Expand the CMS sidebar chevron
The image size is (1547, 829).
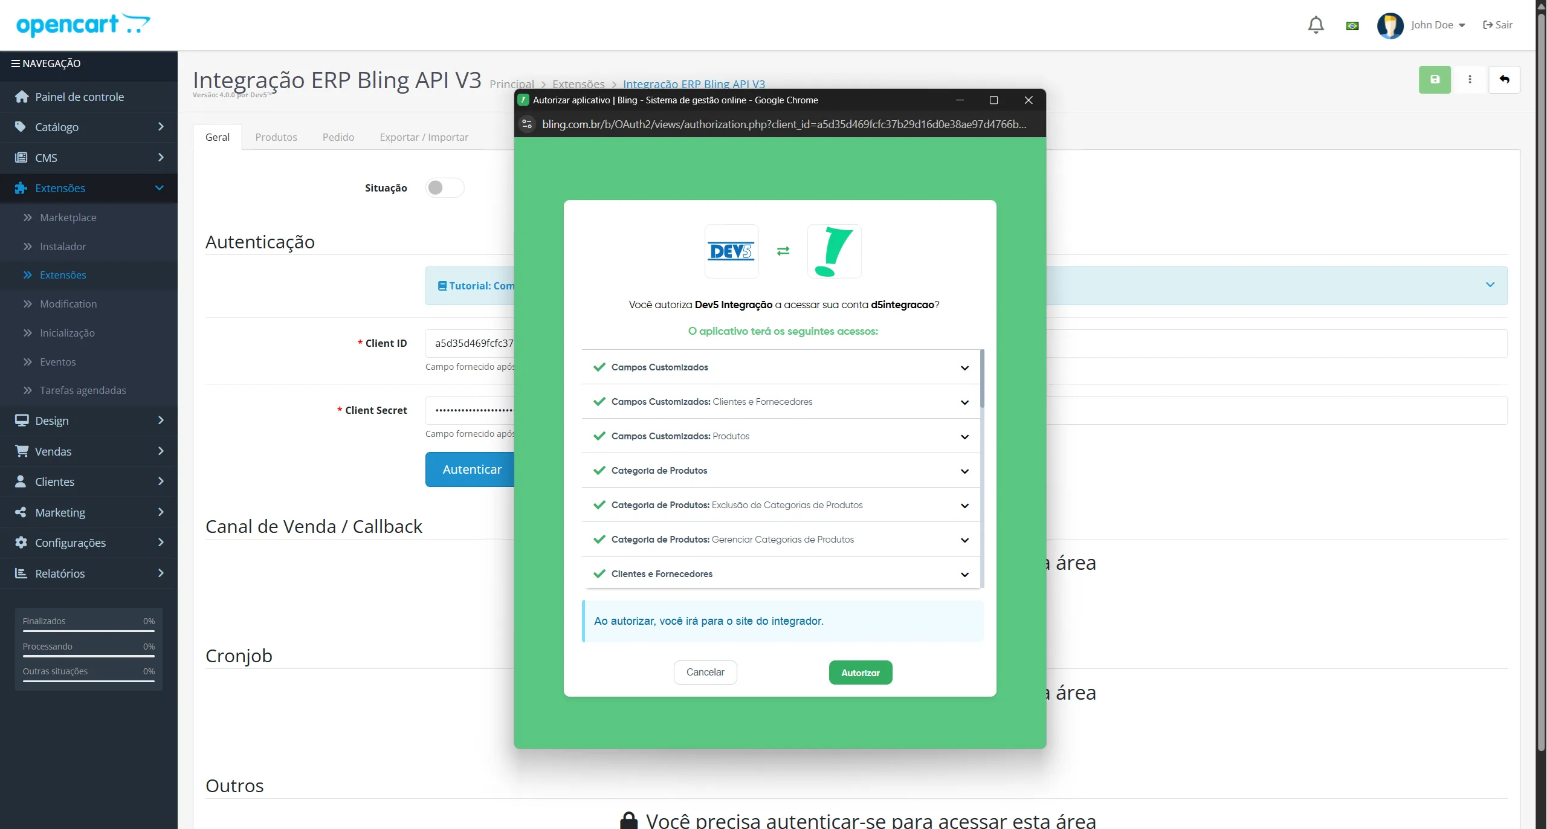pos(161,158)
